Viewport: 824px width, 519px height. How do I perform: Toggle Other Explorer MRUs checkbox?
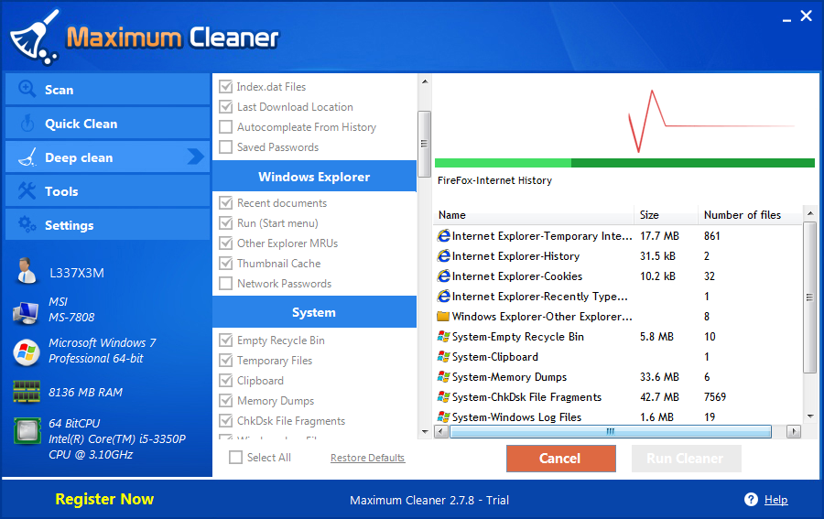click(x=225, y=243)
